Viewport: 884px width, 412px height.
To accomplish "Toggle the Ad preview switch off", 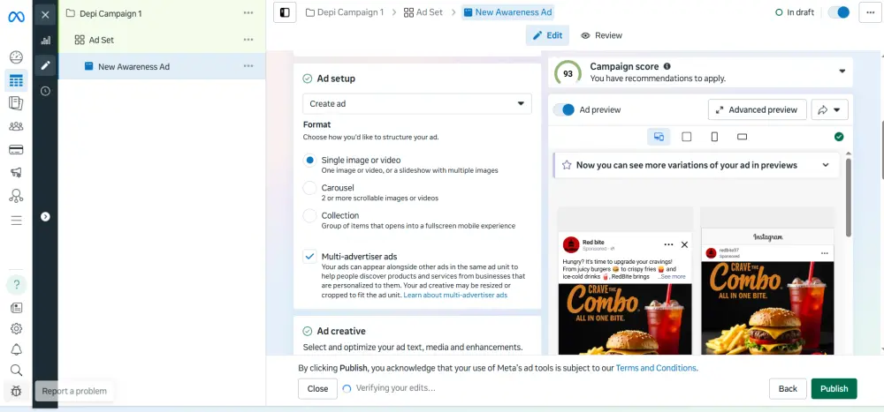I will [x=563, y=109].
